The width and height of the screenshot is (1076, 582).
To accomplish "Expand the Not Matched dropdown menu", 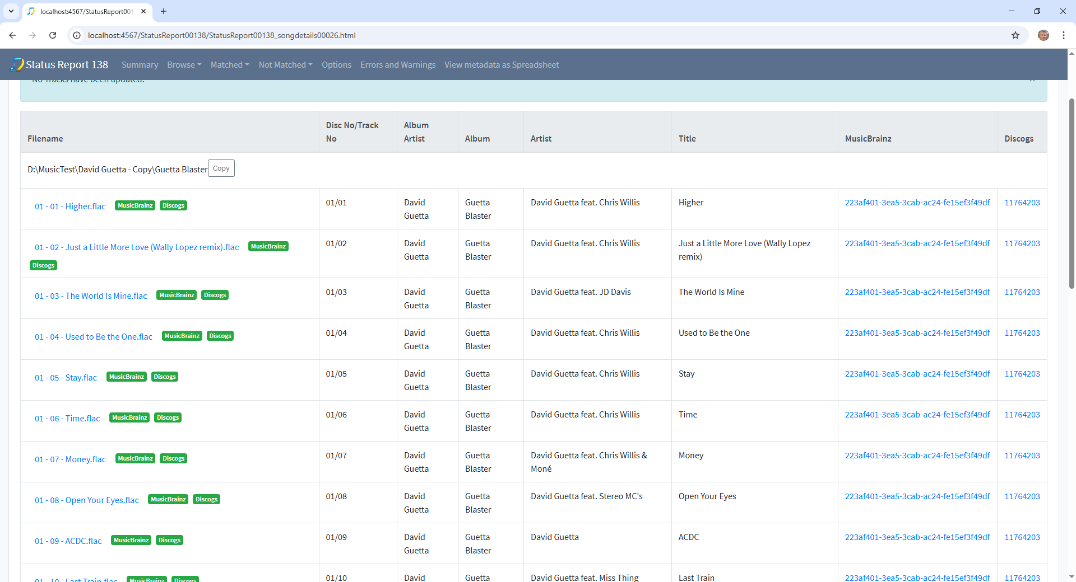I will 285,65.
